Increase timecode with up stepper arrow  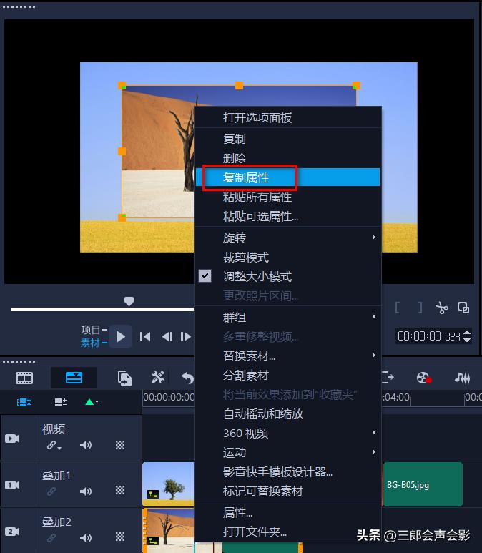pos(467,333)
